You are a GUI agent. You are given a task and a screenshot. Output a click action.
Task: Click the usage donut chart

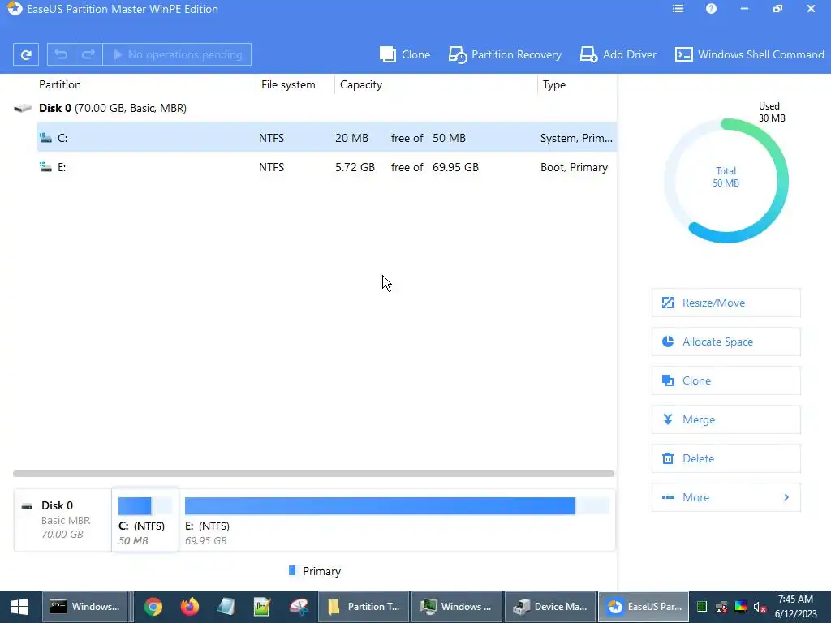pyautogui.click(x=726, y=181)
